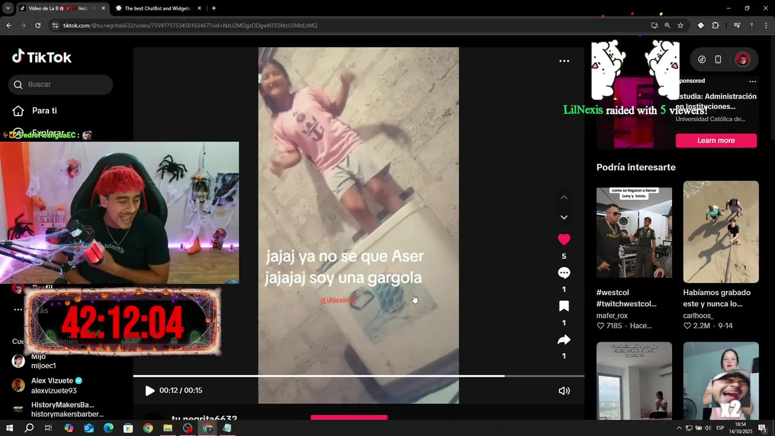Open Windows taskbar search
Viewport: 775px width, 436px height.
29,428
